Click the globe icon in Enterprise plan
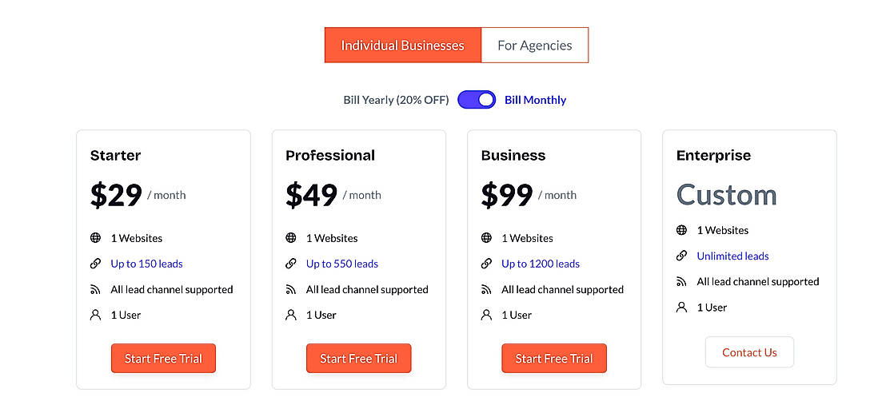Screen dimensions: 886x417 [x=681, y=230]
